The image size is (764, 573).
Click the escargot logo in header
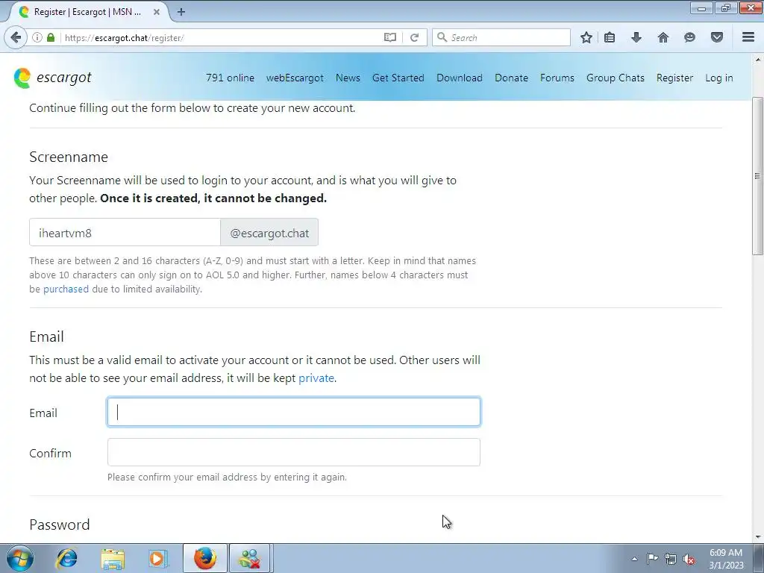53,78
